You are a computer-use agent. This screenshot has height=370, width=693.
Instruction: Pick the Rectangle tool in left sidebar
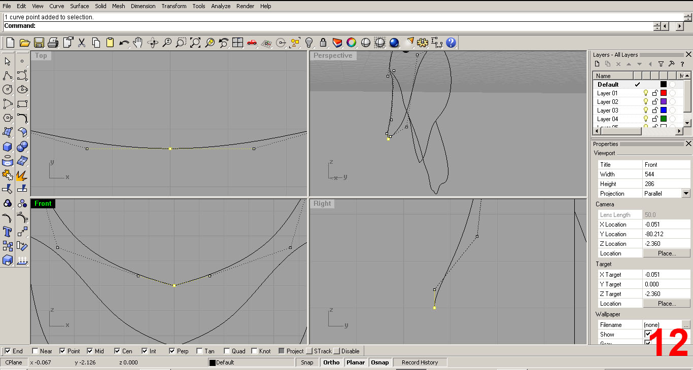(x=22, y=104)
